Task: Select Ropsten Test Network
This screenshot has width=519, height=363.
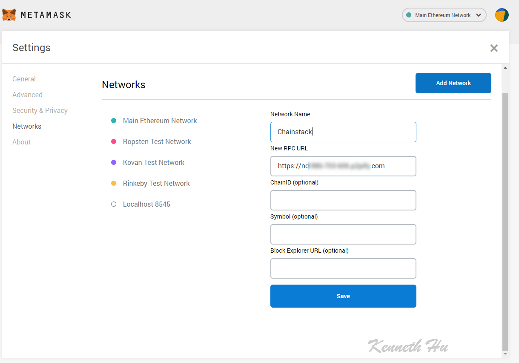Action: (x=157, y=141)
